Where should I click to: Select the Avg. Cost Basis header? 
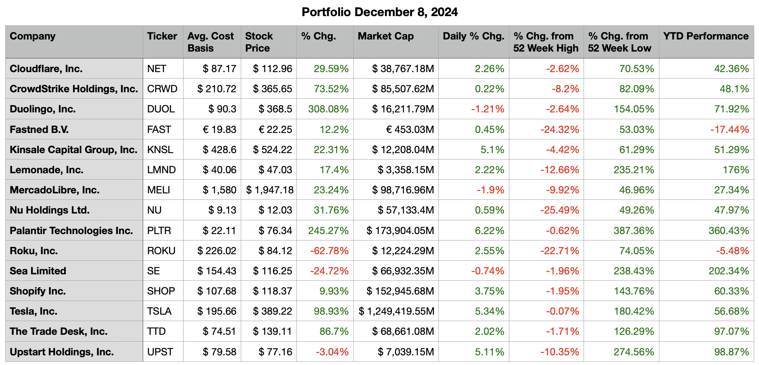(211, 42)
